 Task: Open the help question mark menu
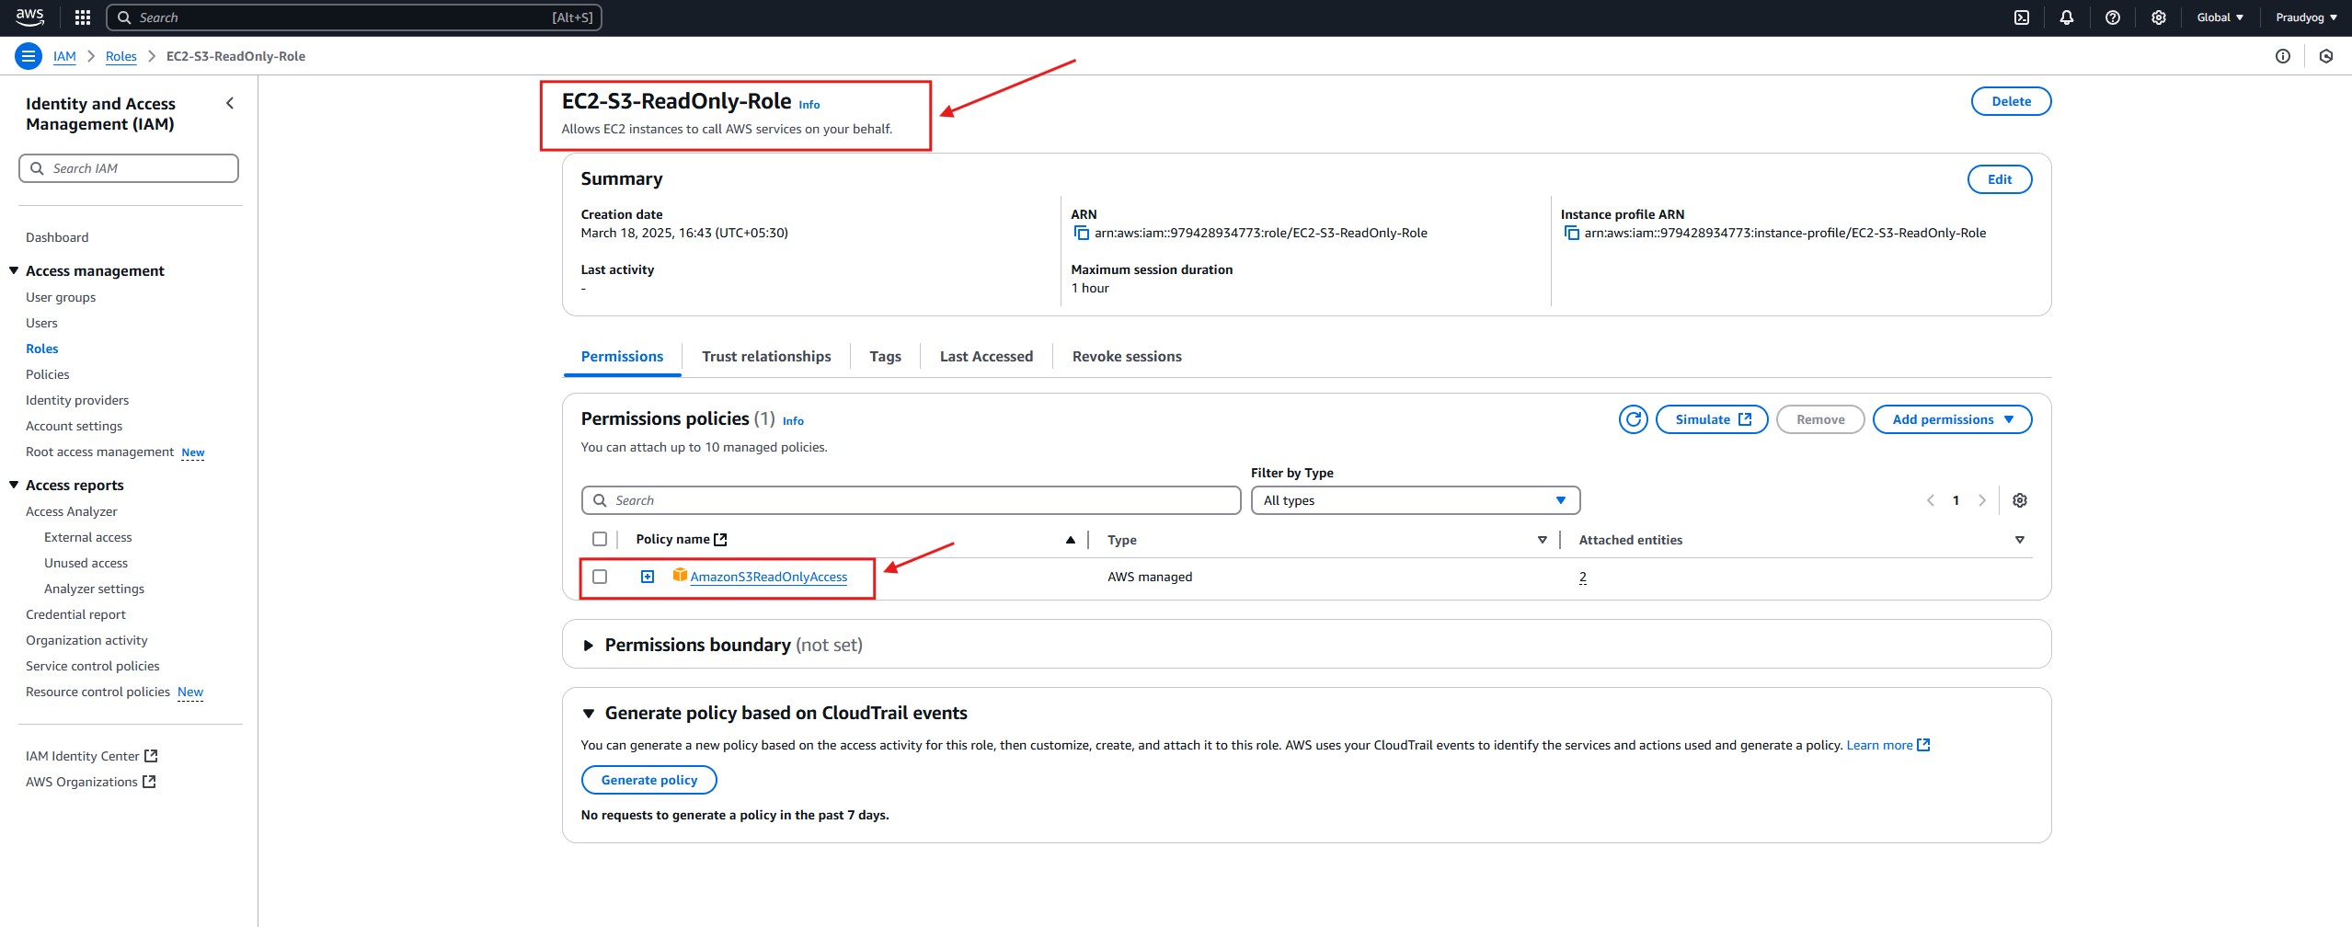pos(2112,17)
